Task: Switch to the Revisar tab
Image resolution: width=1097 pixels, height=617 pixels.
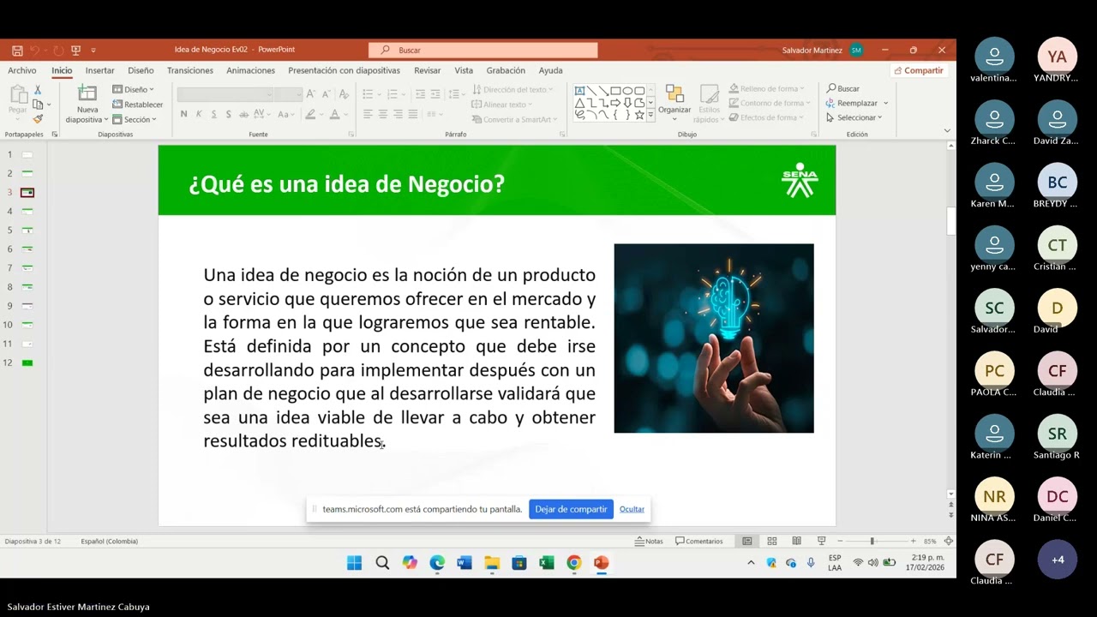Action: pos(427,70)
